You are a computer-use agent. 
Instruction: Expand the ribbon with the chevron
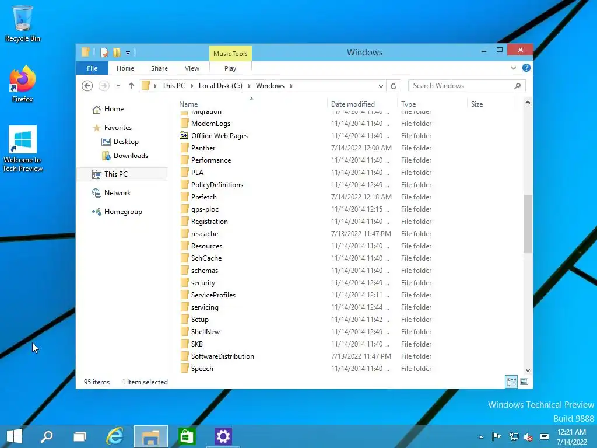click(513, 68)
